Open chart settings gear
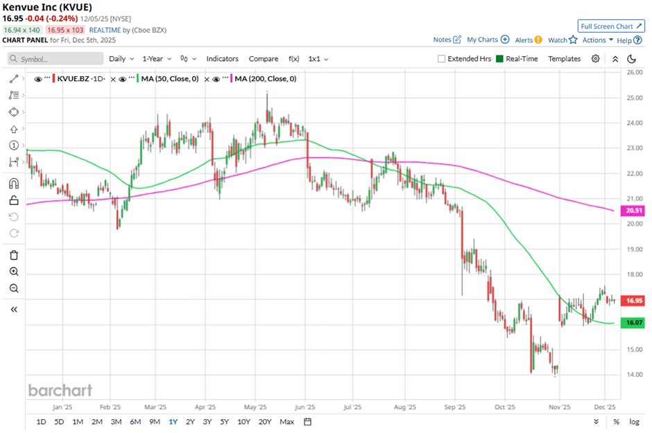 coord(595,59)
